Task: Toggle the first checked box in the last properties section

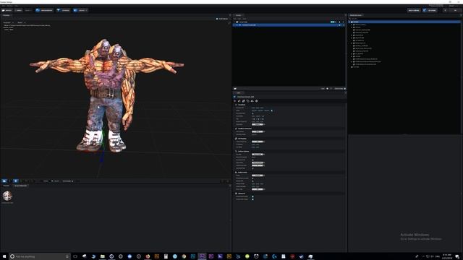Action: coord(252,196)
